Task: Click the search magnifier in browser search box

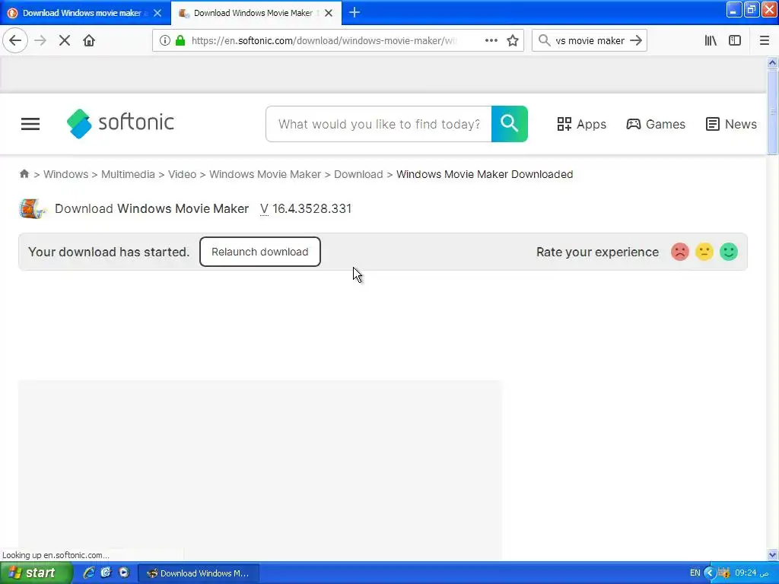Action: 545,41
